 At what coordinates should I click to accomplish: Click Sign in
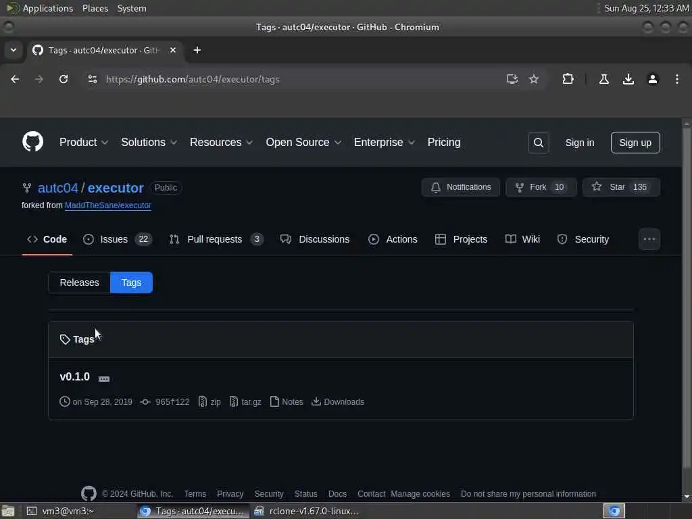pyautogui.click(x=579, y=143)
